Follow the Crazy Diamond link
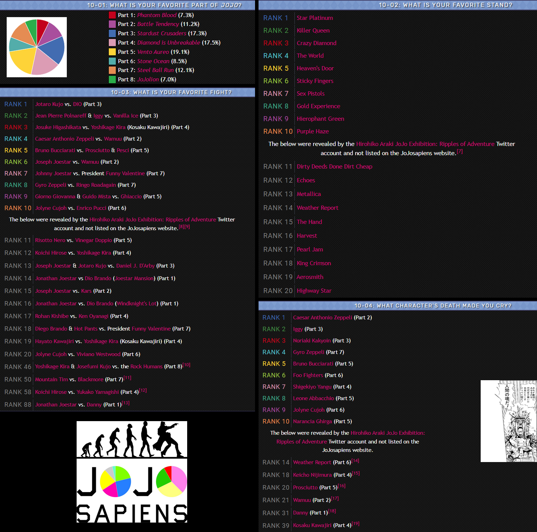Screen dimensions: 537x532 click(317, 43)
